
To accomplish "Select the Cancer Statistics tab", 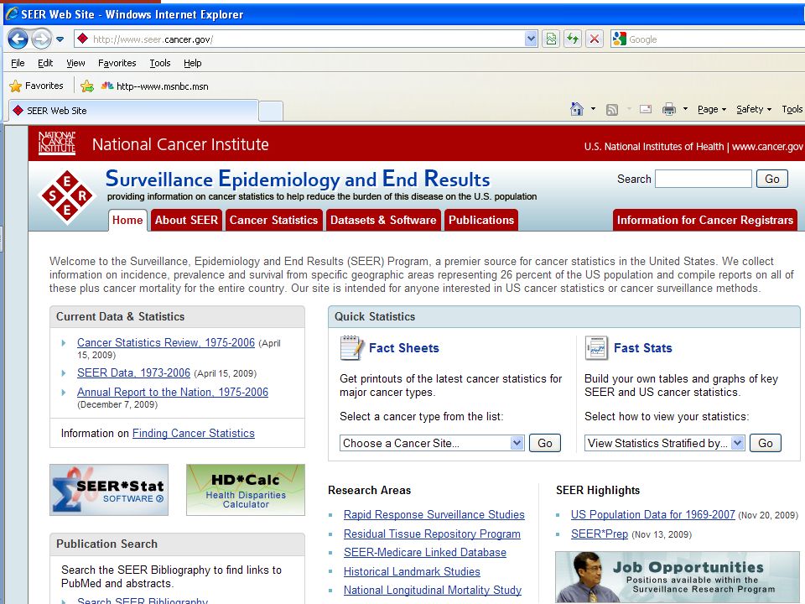I will pos(273,221).
